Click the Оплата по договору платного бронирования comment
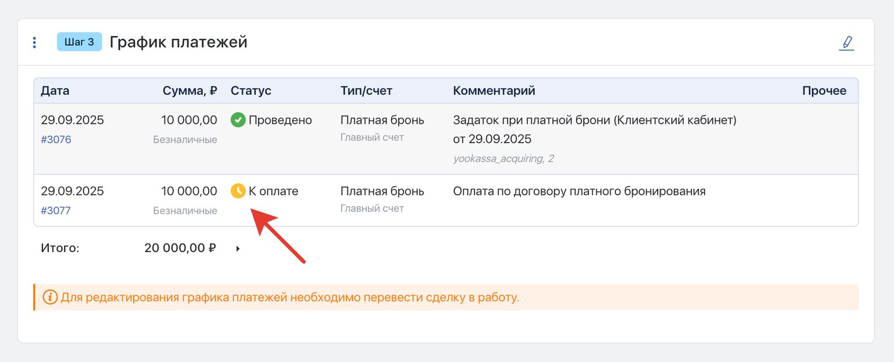Screen dimensions: 894x362 579,191
